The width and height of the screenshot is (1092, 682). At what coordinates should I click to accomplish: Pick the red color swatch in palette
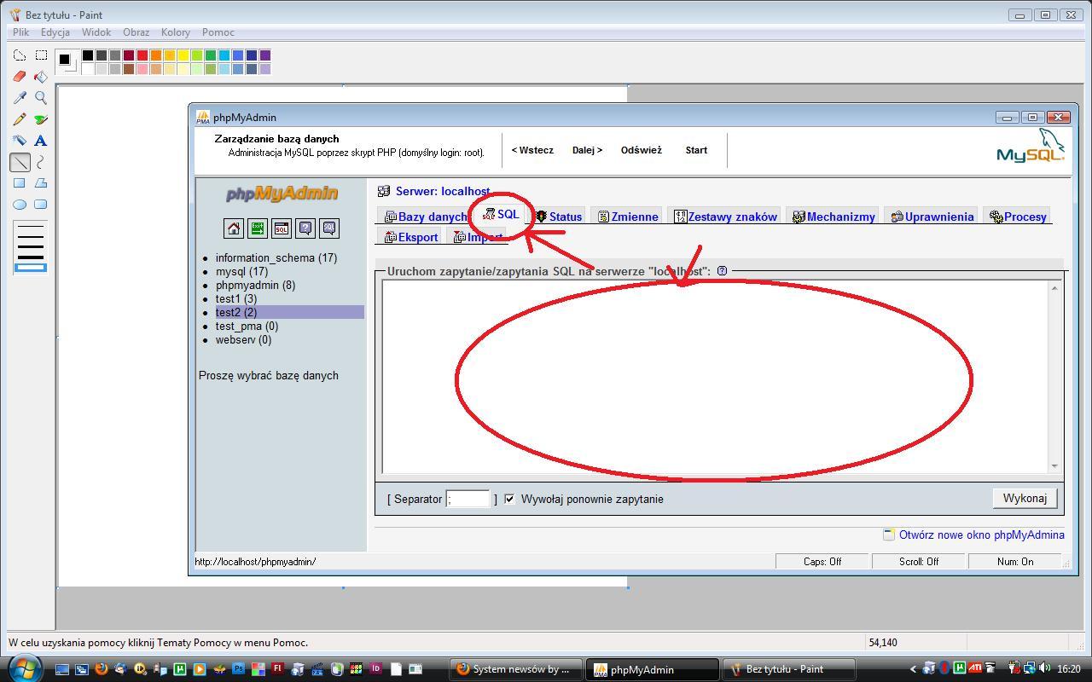pyautogui.click(x=142, y=55)
